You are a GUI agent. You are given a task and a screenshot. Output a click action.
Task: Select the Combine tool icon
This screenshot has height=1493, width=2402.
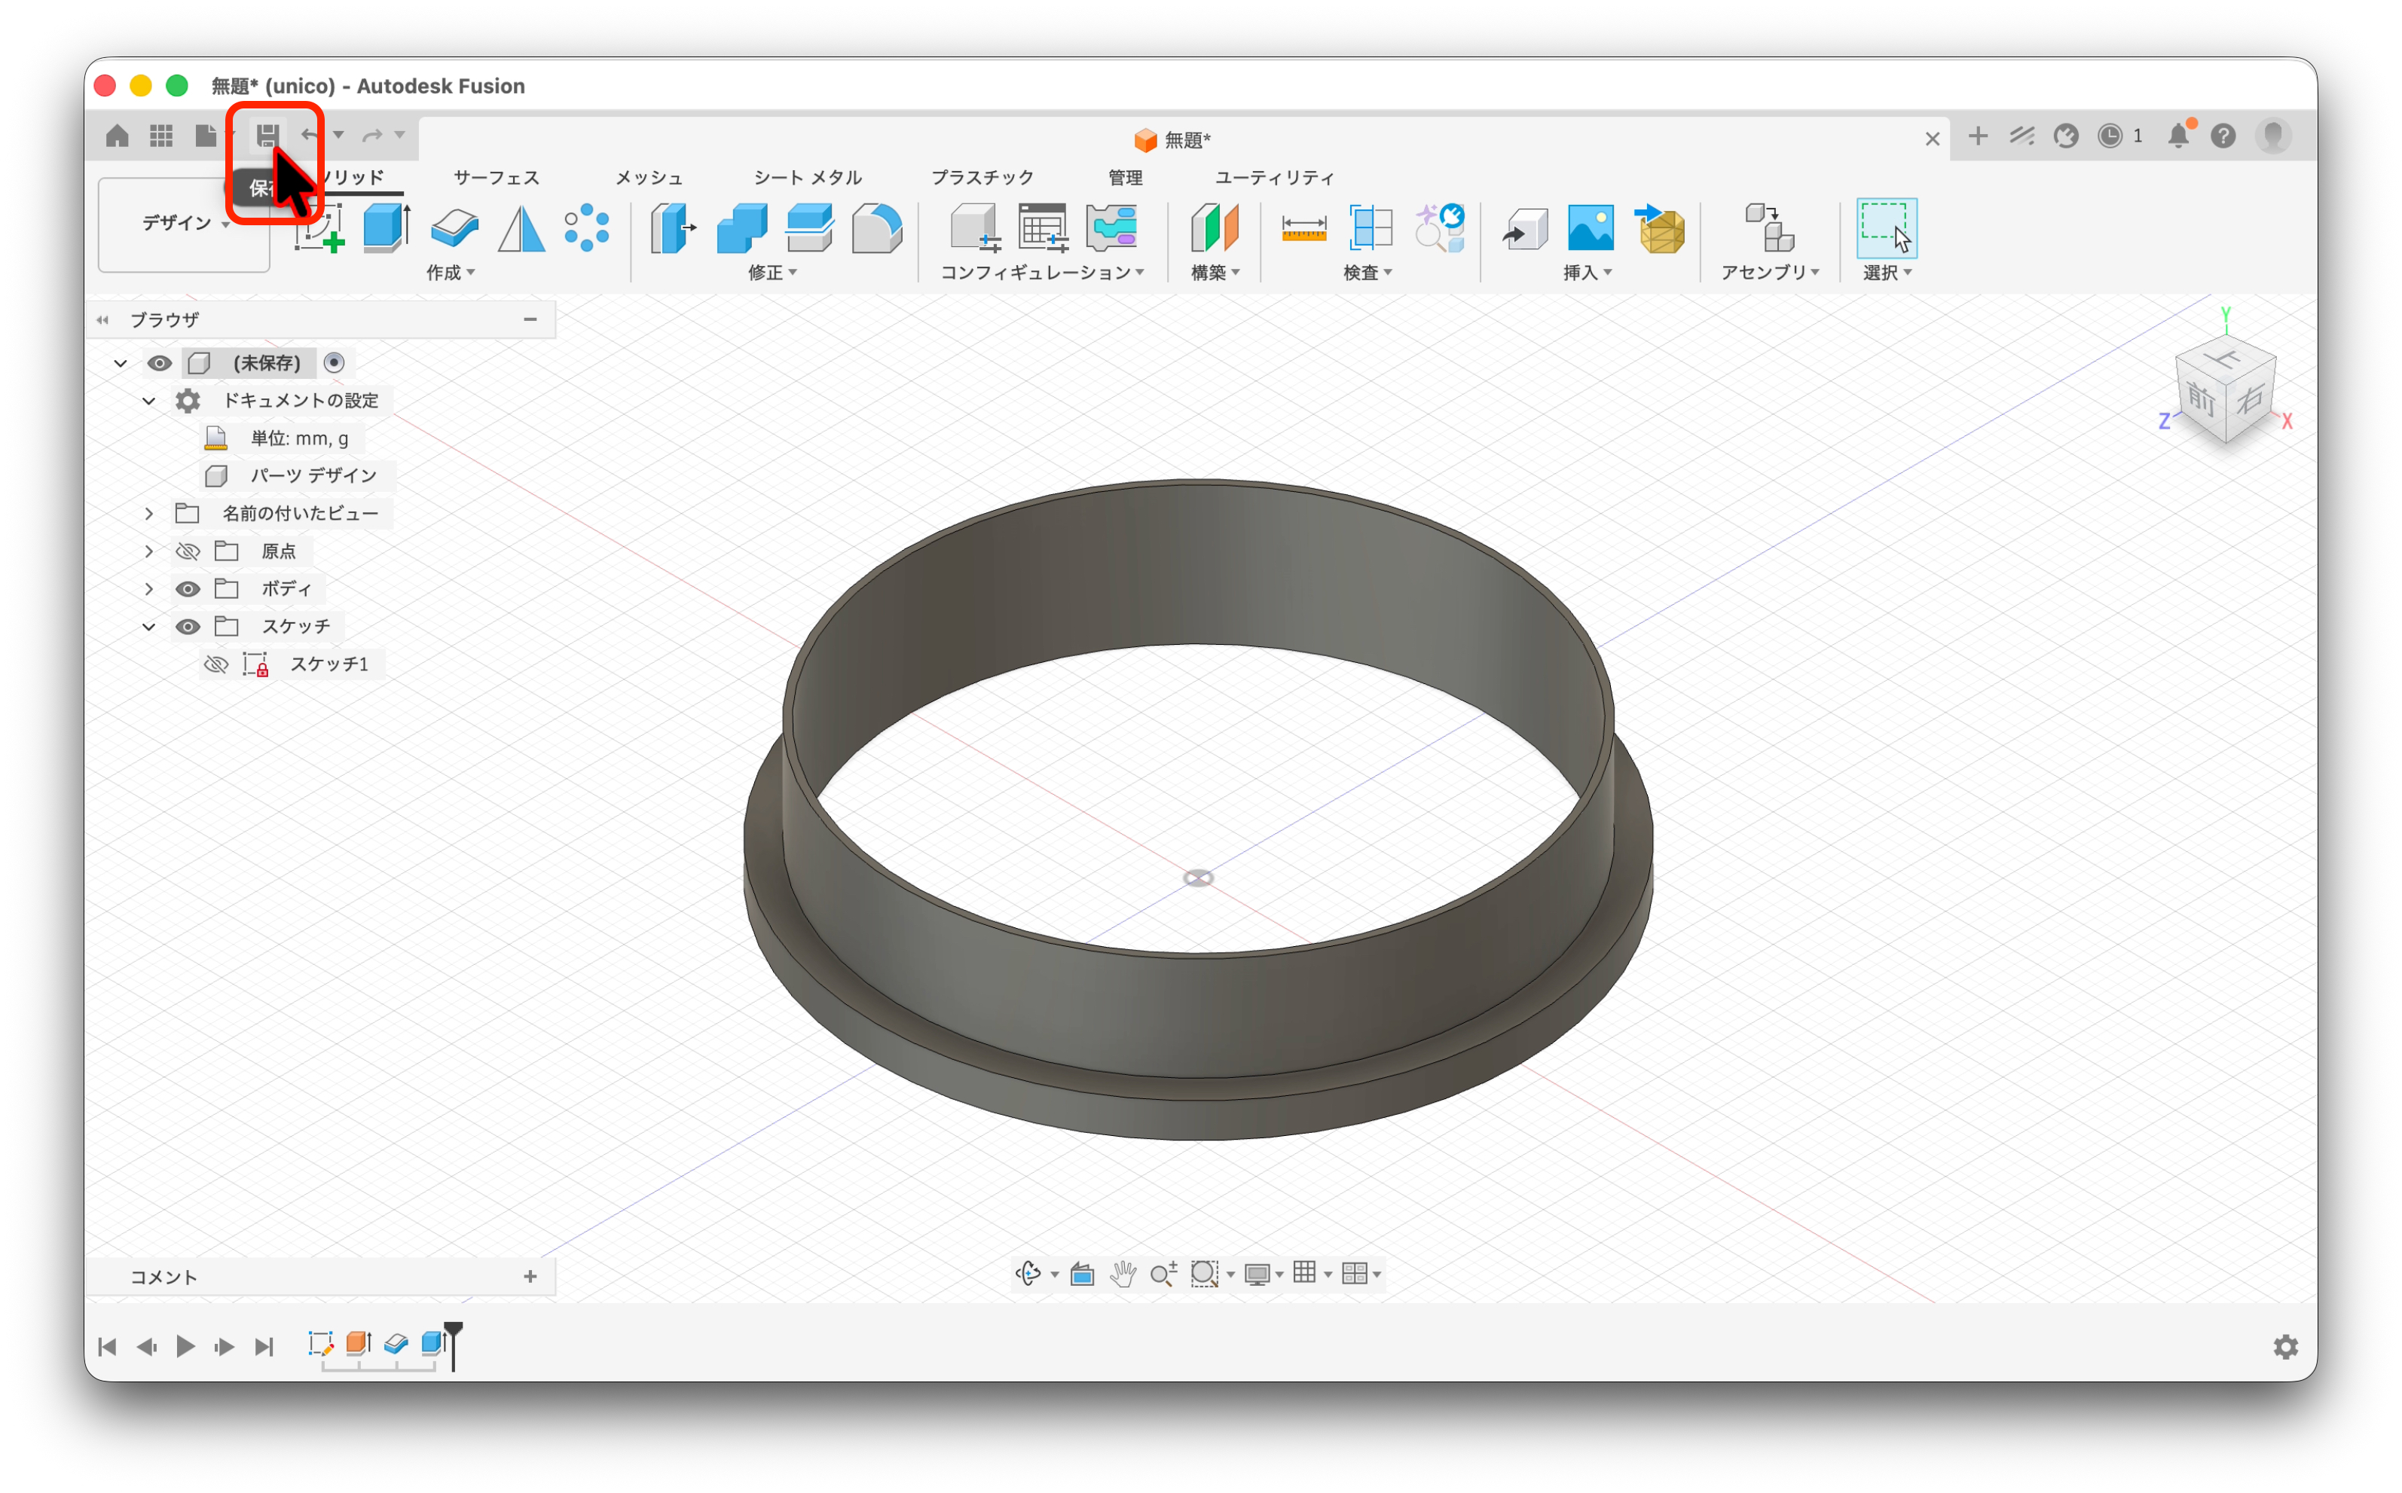click(741, 228)
